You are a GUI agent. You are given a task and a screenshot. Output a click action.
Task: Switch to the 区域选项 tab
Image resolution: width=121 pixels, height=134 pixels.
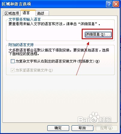click(x=12, y=13)
